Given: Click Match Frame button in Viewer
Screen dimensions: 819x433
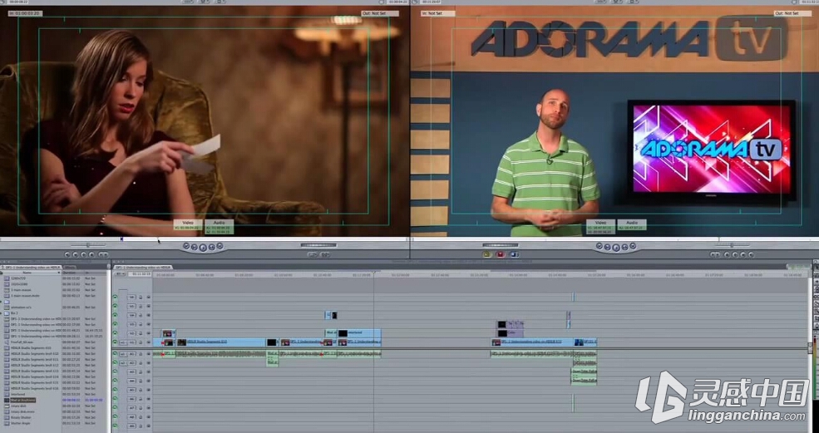Looking at the screenshot, I should tap(67, 254).
